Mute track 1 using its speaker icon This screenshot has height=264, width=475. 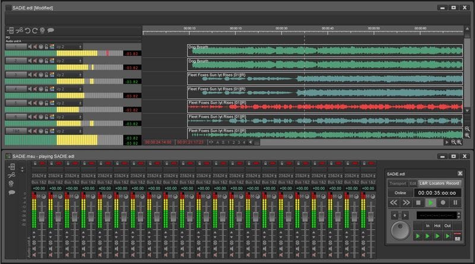click(x=34, y=46)
